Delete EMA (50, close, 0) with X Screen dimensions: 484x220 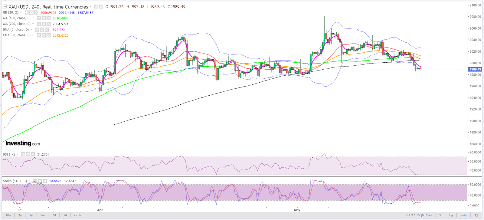(x=48, y=35)
